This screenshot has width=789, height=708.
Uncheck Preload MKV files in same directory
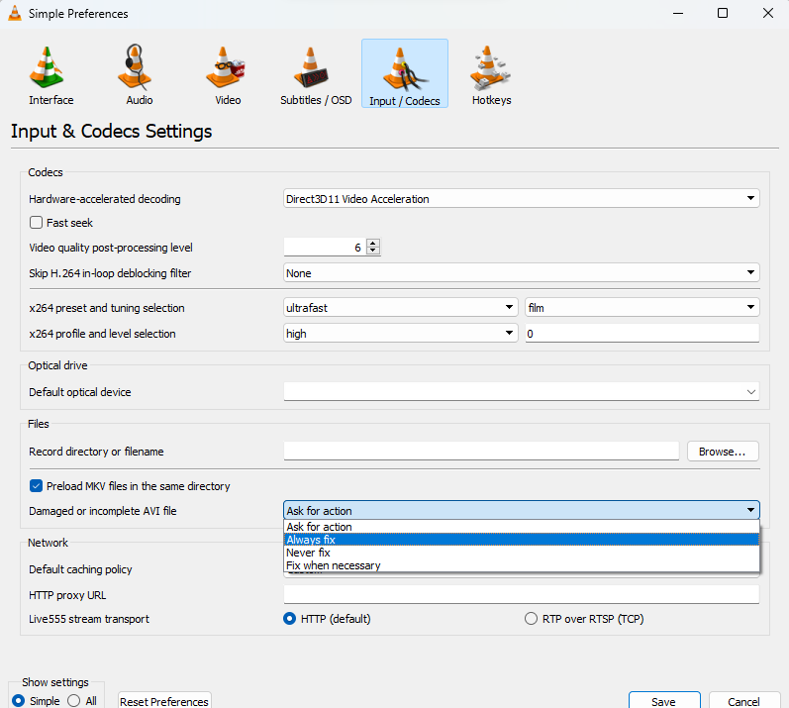(36, 486)
